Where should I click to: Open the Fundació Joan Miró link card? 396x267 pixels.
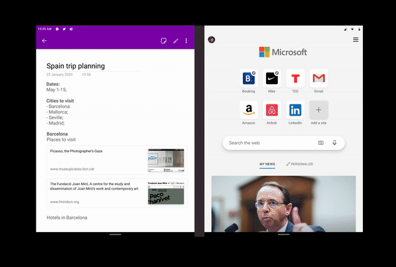click(x=117, y=193)
